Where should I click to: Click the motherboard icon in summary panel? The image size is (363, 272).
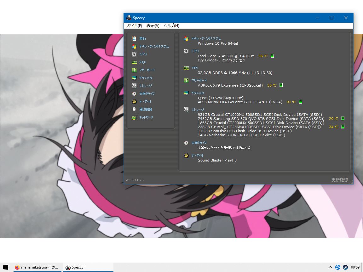pyautogui.click(x=186, y=81)
